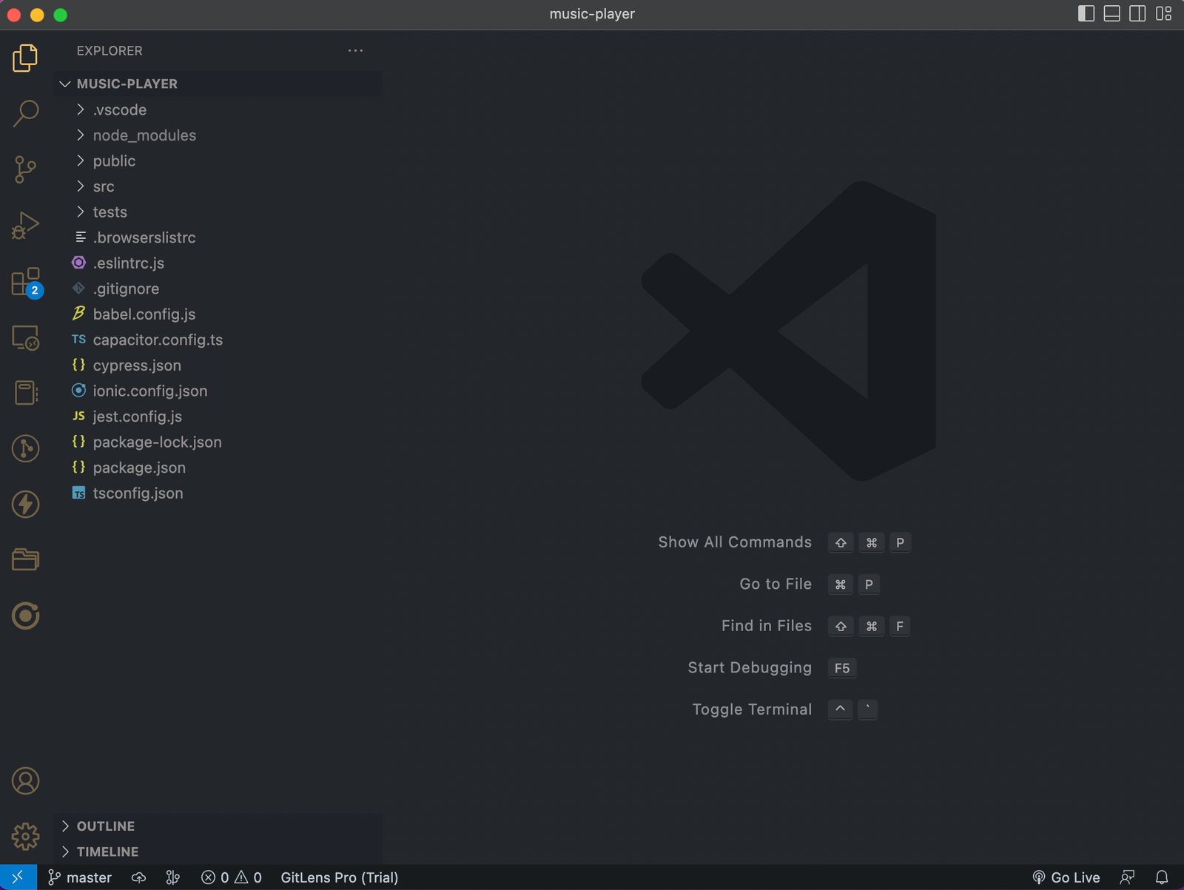Click Show All Commands shortcut hint
This screenshot has height=890, width=1184.
pos(784,542)
